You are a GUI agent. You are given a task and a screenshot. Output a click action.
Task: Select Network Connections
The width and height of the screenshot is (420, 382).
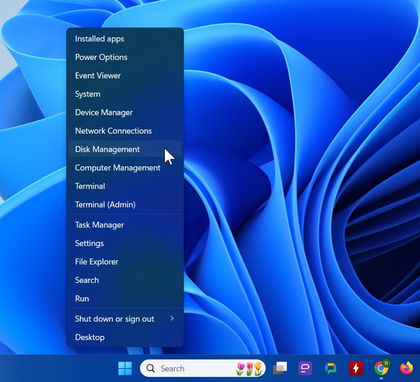tap(125, 131)
